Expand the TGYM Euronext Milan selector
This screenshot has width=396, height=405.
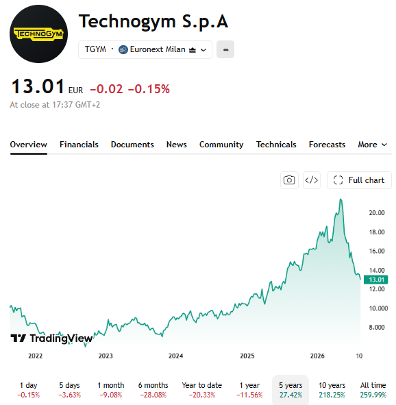coord(145,49)
